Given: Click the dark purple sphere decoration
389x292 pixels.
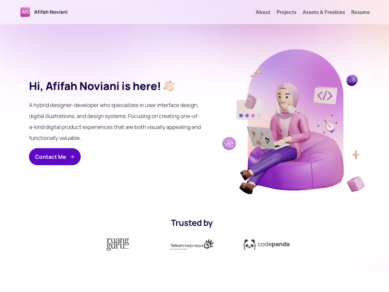Looking at the screenshot, I should coord(352,80).
